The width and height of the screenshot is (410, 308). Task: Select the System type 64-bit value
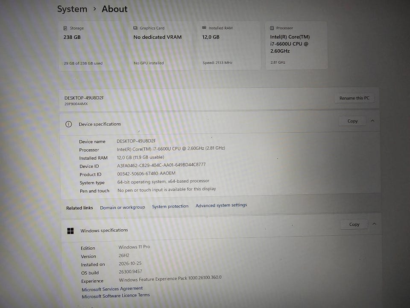point(163,181)
